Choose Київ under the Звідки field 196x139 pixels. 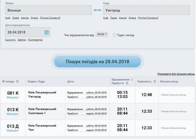click(x=8, y=18)
